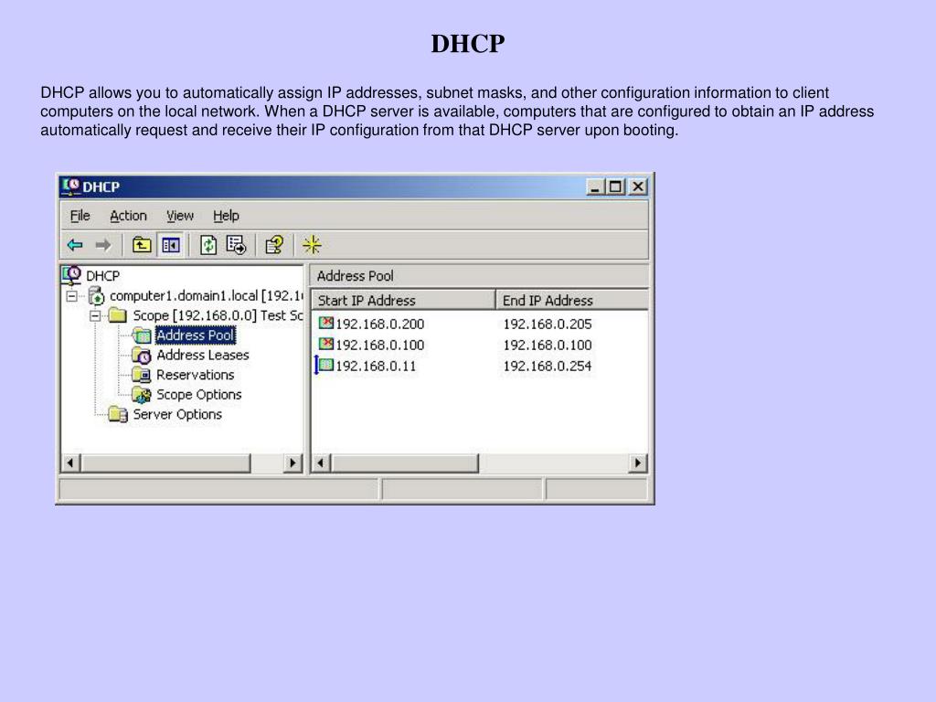Minimize the DHCP window
936x702 pixels.
point(595,186)
